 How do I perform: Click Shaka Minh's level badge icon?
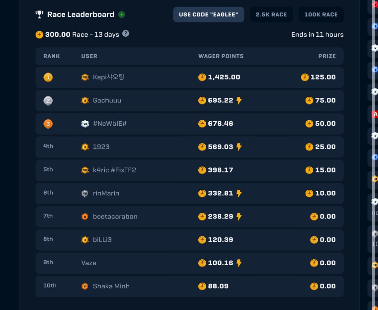[x=85, y=286]
